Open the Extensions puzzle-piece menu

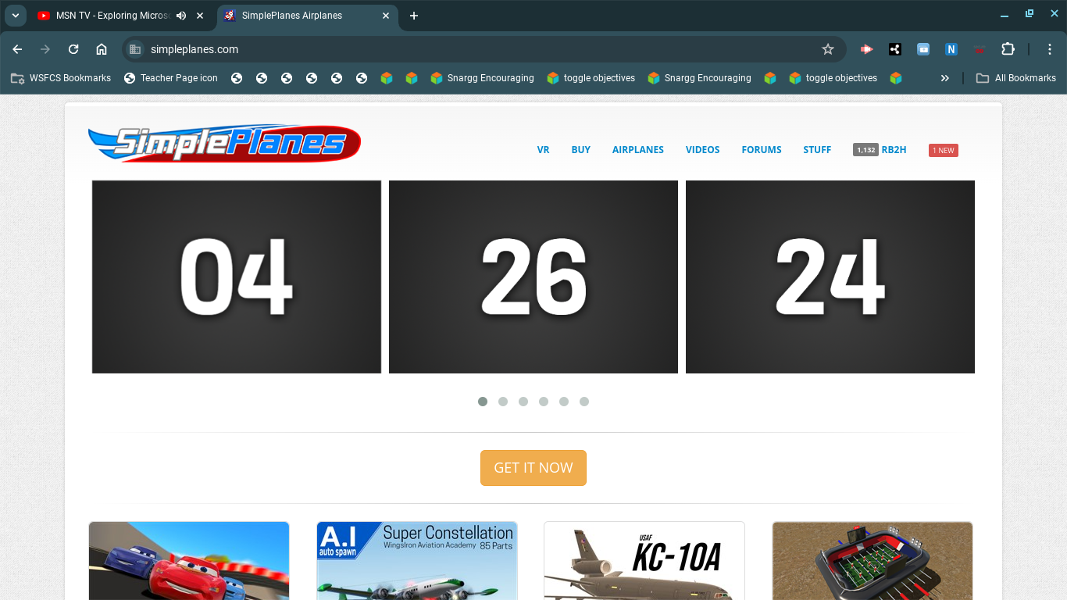tap(1008, 49)
